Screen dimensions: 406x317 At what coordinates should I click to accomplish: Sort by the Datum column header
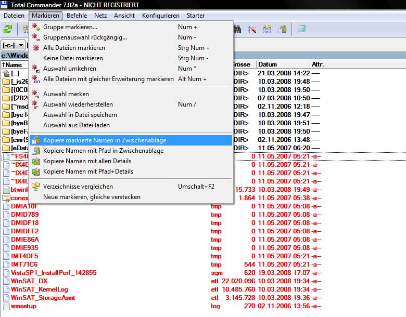coord(283,64)
